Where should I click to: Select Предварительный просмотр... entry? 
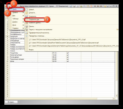coord(39,33)
